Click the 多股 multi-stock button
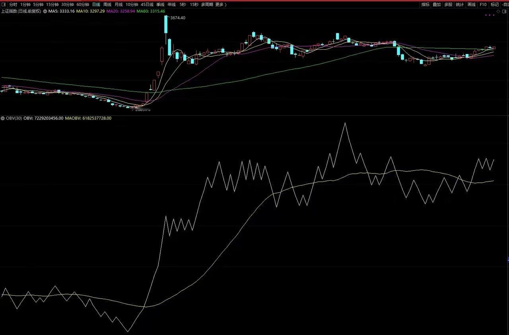Image resolution: width=509 pixels, height=335 pixels. [x=448, y=4]
